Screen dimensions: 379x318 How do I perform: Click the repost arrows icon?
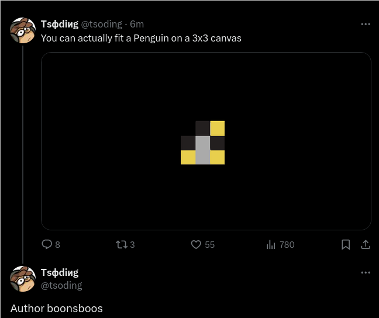pos(122,244)
